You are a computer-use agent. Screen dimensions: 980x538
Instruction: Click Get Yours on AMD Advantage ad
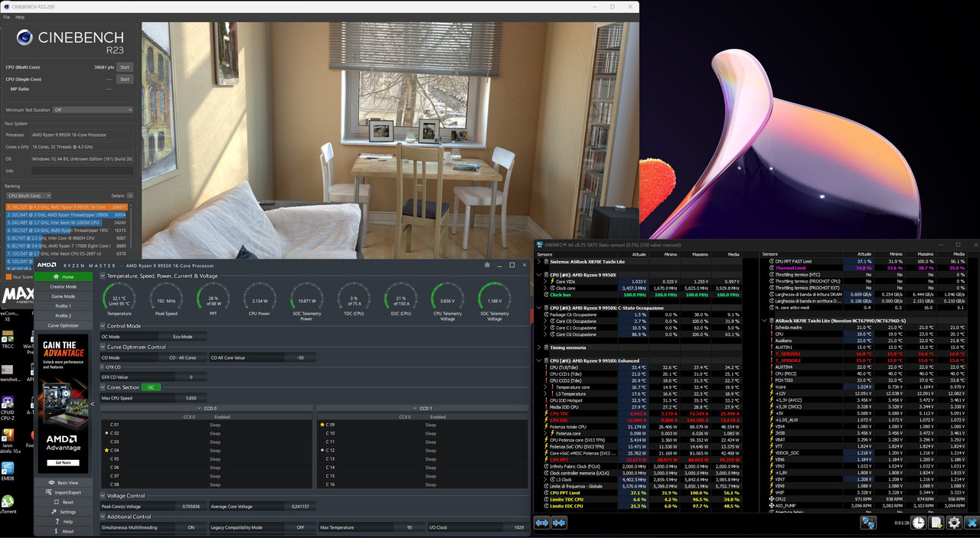click(x=63, y=463)
